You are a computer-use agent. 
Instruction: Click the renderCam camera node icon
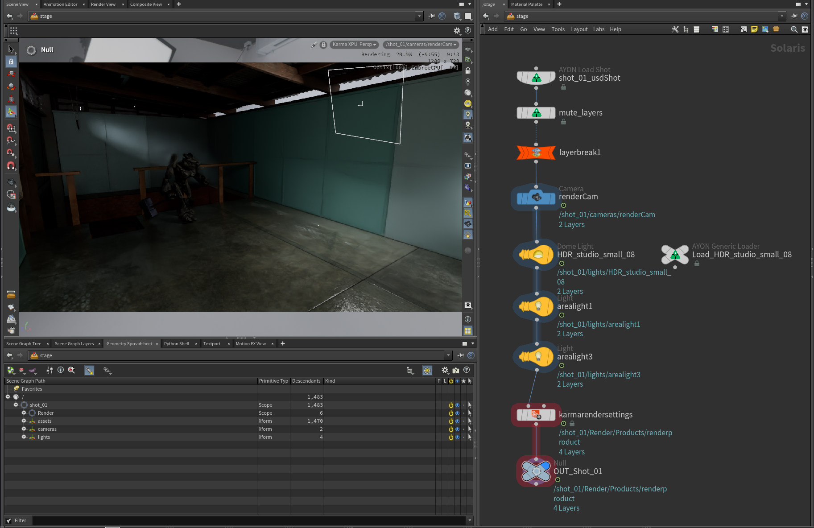536,197
